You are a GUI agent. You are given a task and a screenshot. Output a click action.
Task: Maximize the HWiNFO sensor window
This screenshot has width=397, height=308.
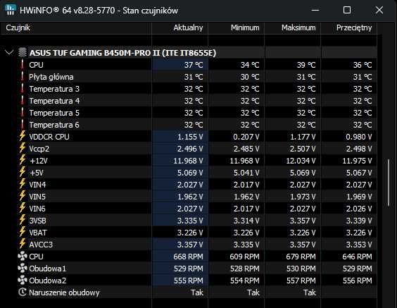[347, 10]
